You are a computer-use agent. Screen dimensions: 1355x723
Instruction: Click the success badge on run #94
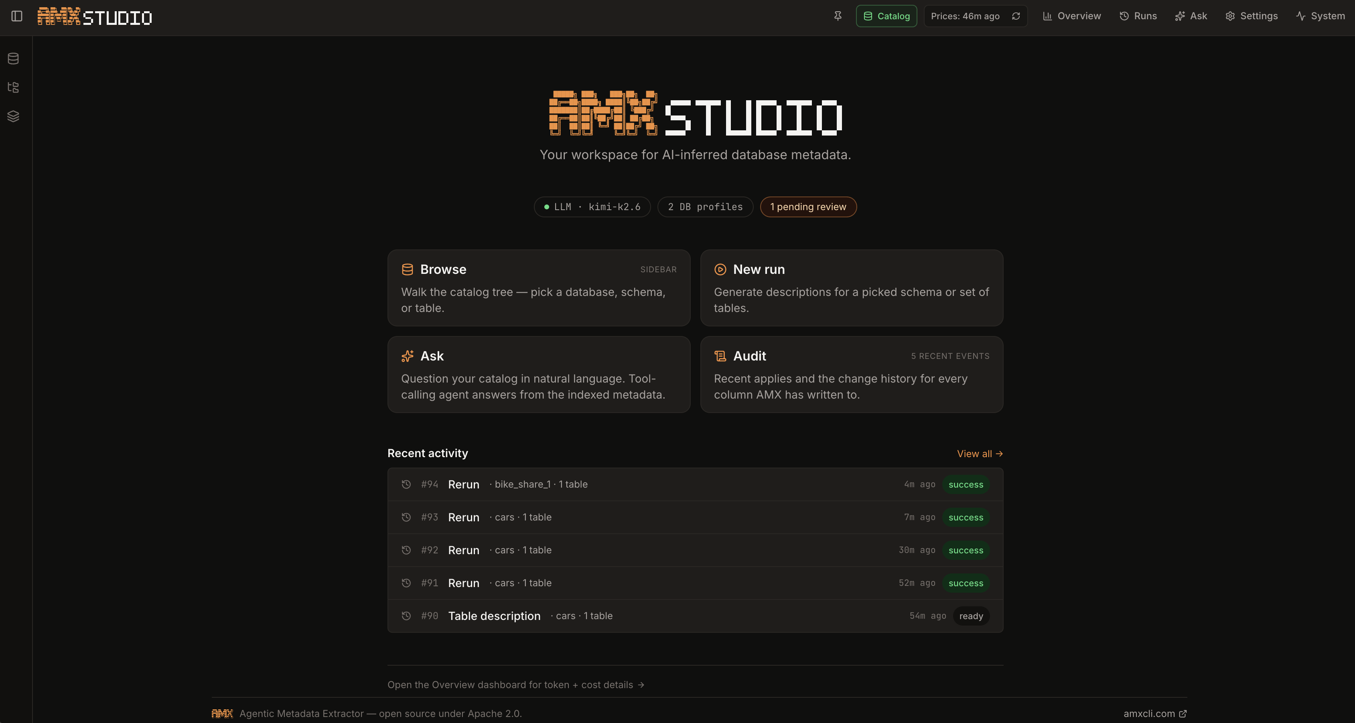[x=966, y=485]
